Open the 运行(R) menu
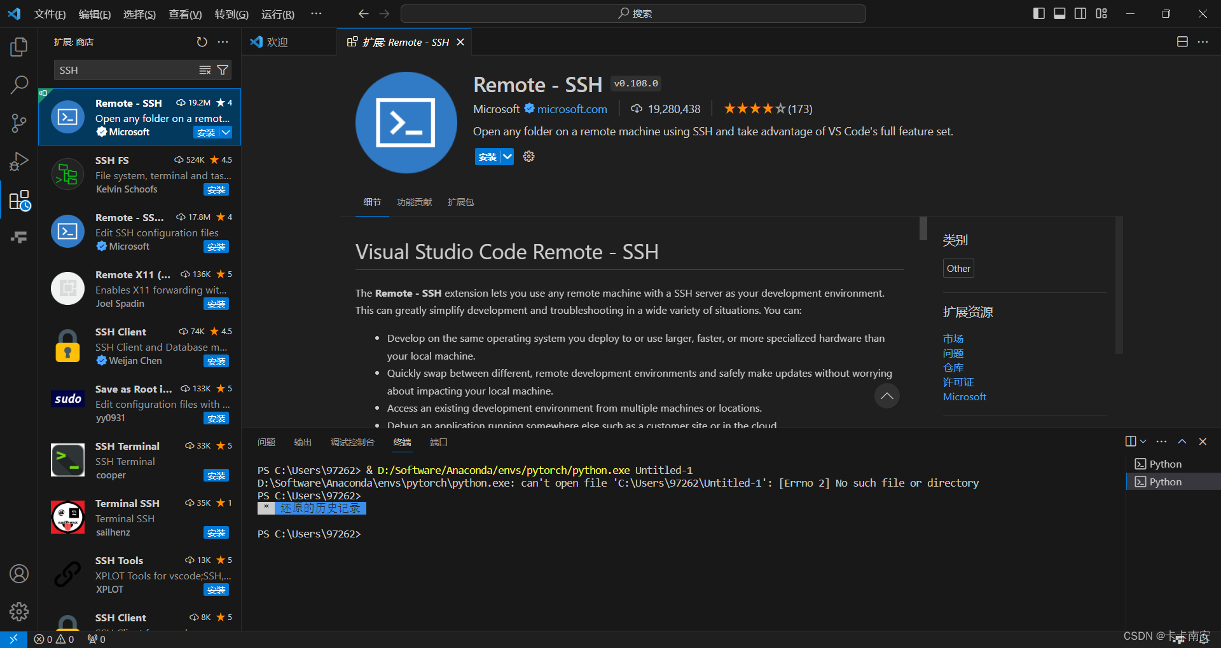The image size is (1221, 648). [x=277, y=14]
